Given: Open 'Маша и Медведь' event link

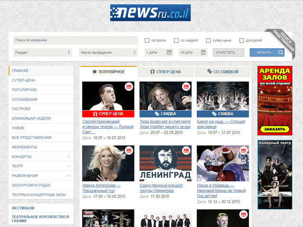Looking at the screenshot, I should 221,191.
